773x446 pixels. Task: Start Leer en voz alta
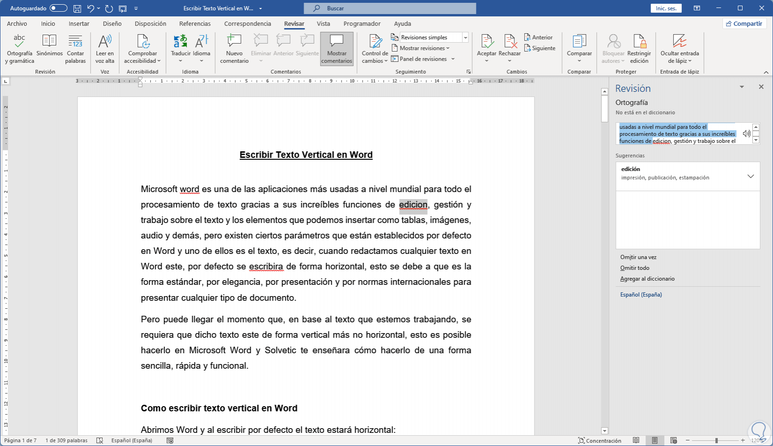coord(105,49)
